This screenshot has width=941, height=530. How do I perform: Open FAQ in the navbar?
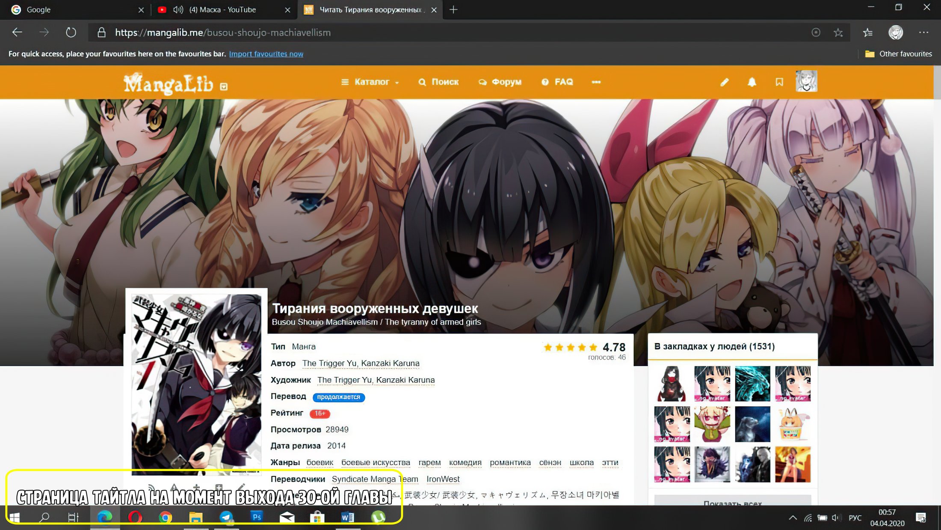[x=557, y=82]
